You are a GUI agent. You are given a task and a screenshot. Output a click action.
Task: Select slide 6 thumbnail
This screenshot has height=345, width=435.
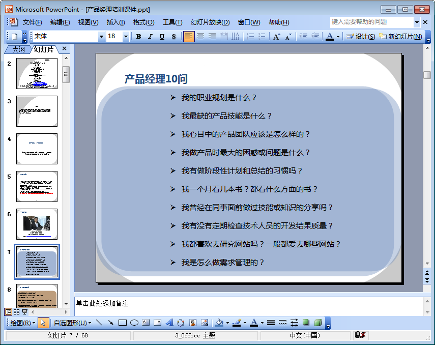[37, 224]
